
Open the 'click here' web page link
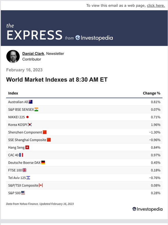point(156,6)
